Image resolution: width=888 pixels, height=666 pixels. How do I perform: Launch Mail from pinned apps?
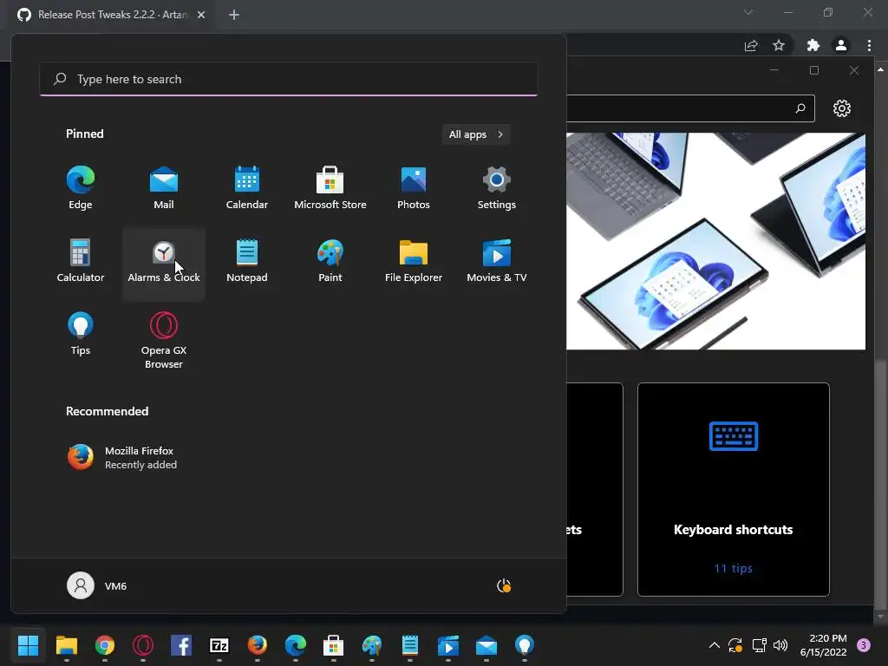[164, 188]
